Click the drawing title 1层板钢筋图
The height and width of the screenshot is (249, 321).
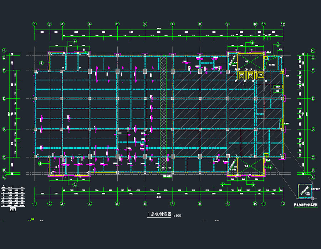(x=159, y=214)
